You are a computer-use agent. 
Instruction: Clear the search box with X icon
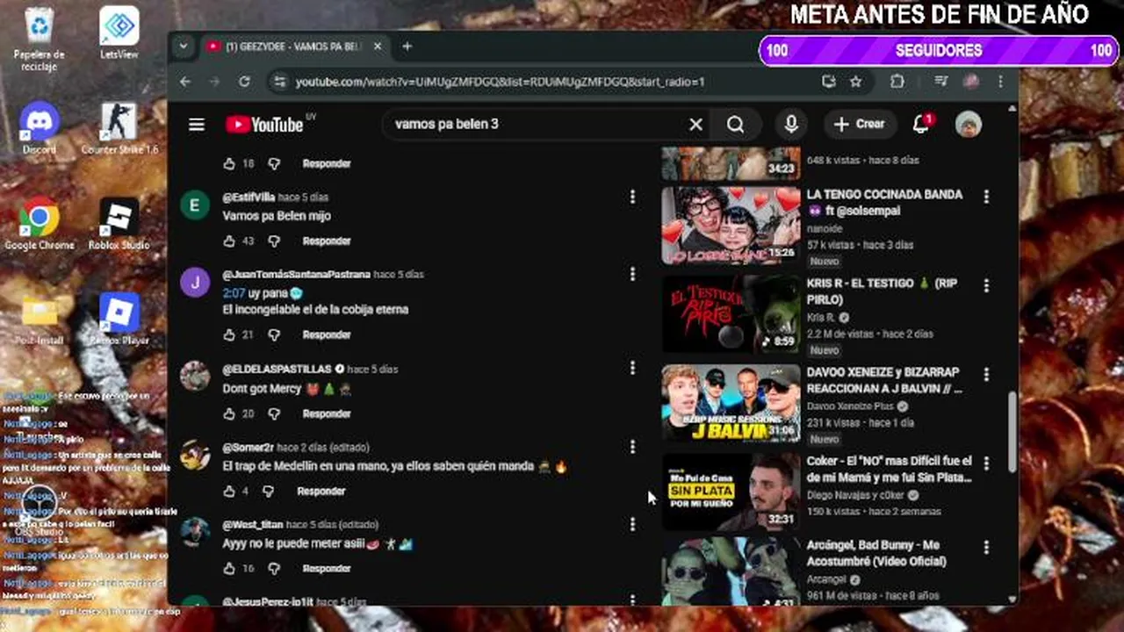click(x=695, y=125)
